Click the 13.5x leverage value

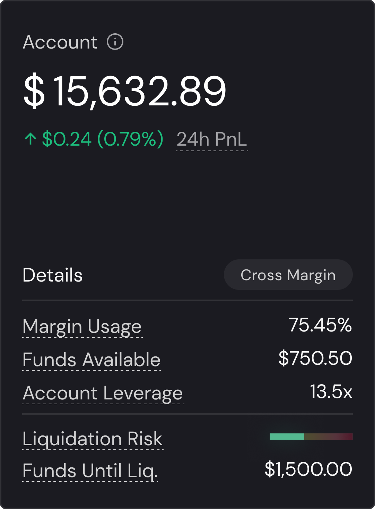(x=331, y=392)
